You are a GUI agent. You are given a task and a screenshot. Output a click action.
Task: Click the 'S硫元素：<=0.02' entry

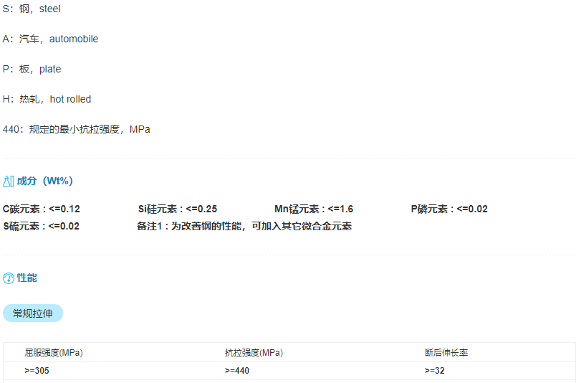coord(41,226)
